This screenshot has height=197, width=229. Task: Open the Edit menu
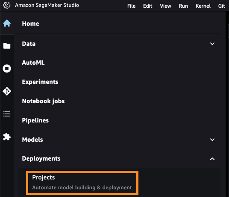(148, 6)
